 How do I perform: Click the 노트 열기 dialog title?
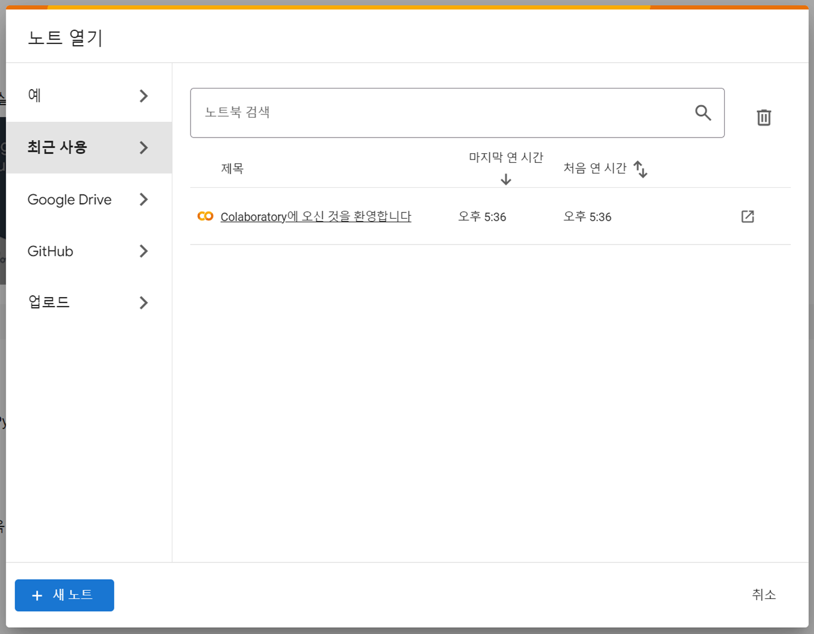(x=65, y=38)
